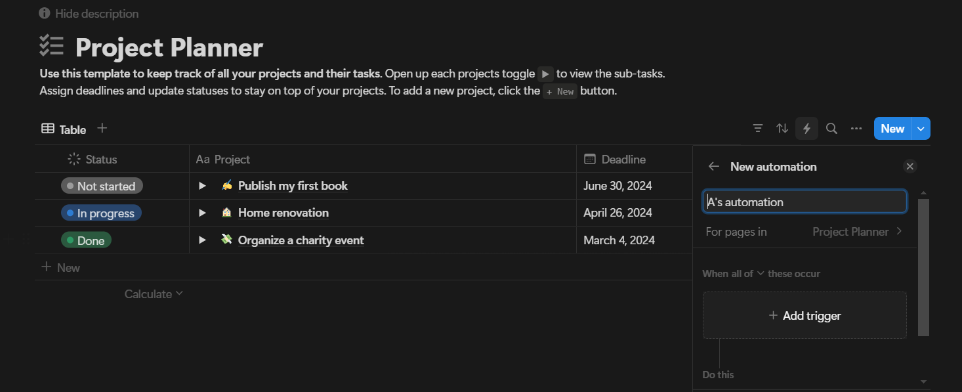Go back with automation panel arrow
The height and width of the screenshot is (392, 962).
714,167
